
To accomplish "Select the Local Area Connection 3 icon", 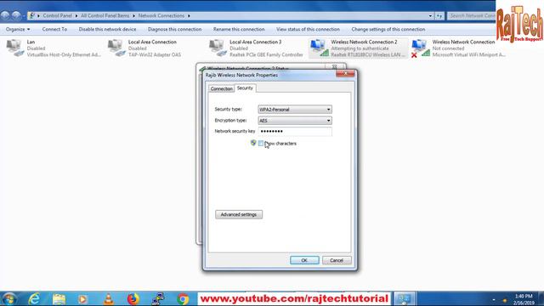I will (218, 48).
